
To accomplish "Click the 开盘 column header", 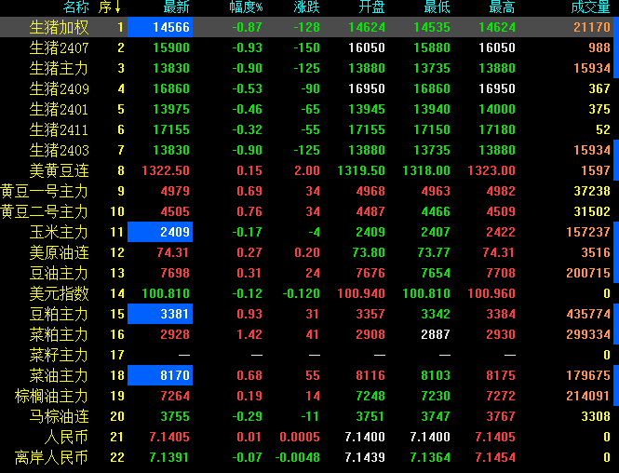I will 372,7.
